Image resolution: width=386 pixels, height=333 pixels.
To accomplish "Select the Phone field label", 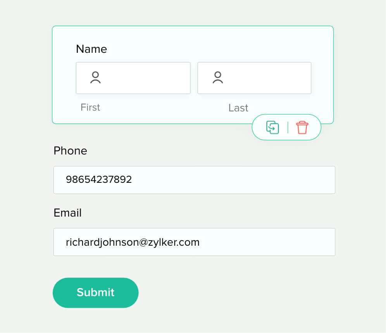I will 70,151.
